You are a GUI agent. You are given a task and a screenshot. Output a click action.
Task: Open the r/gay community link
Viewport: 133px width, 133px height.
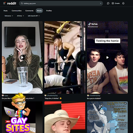pos(6,95)
